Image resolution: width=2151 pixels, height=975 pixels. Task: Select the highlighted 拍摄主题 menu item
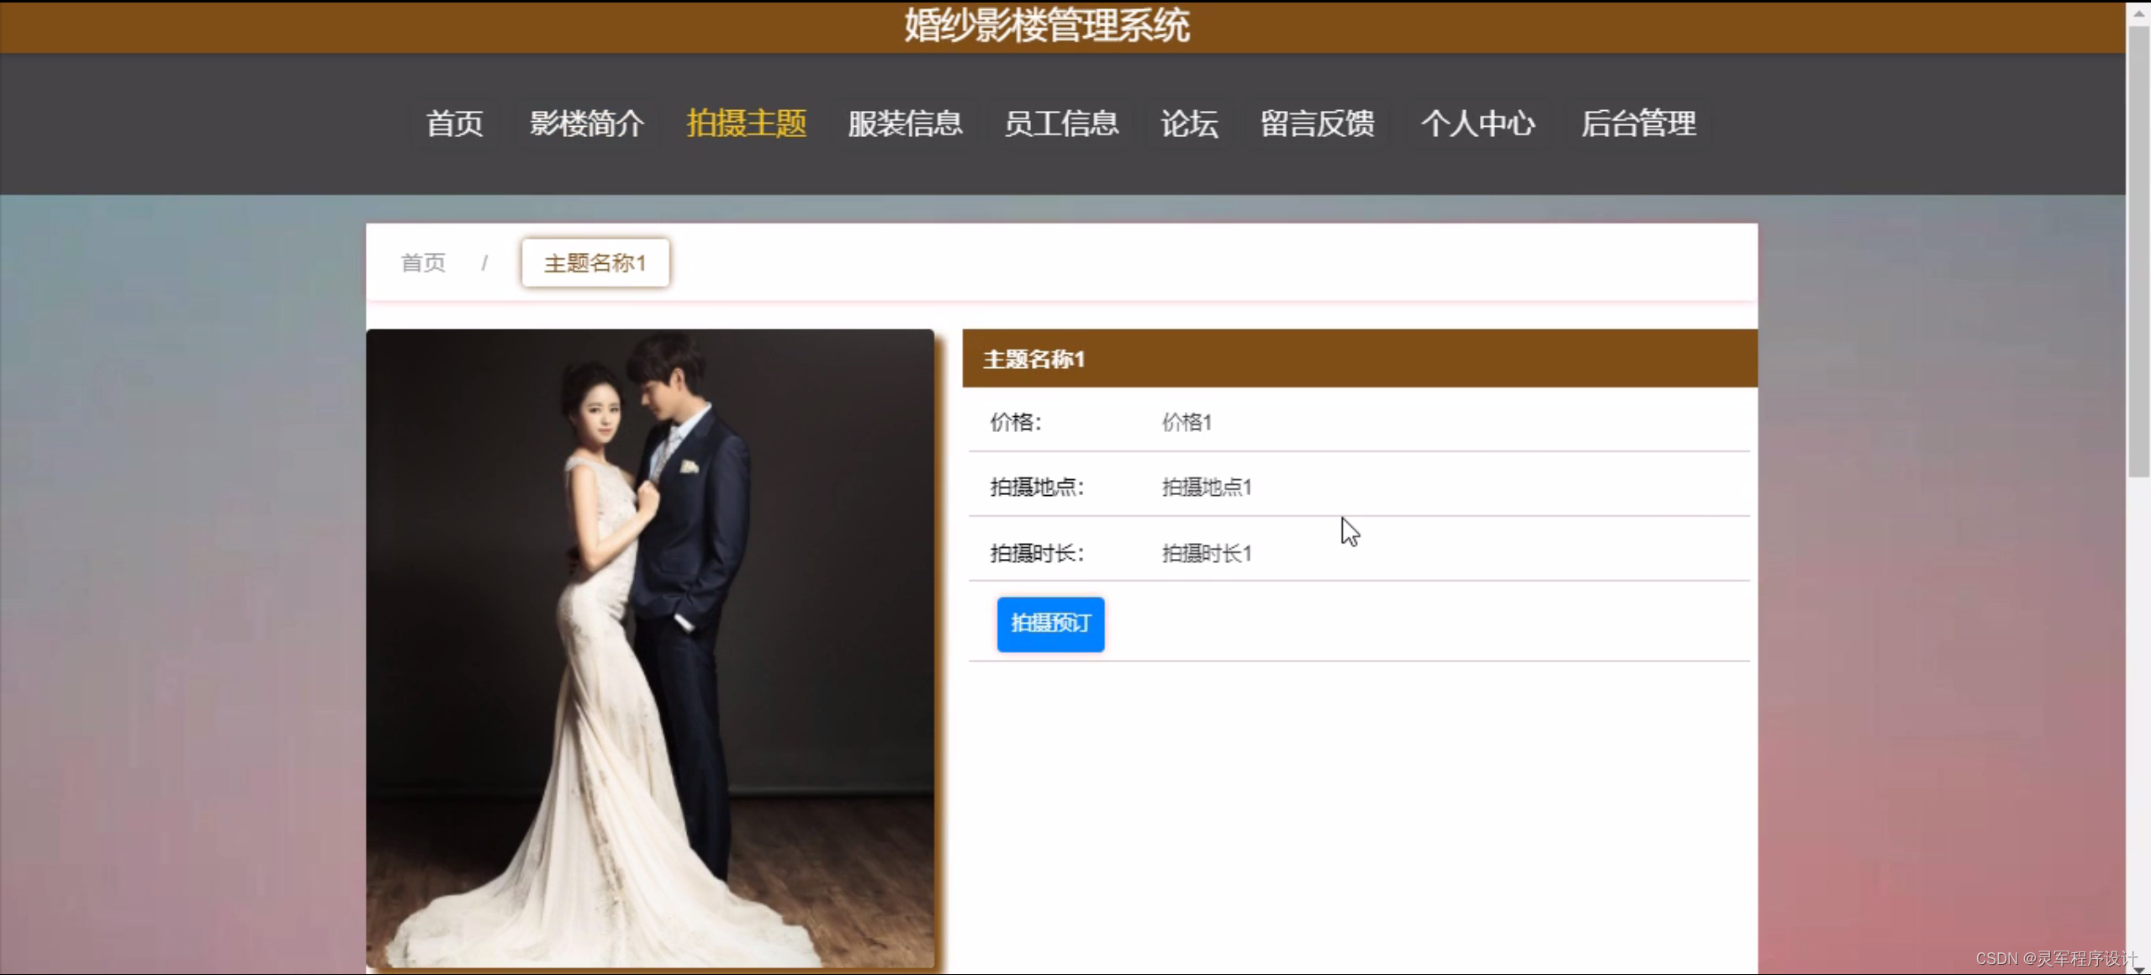746,124
